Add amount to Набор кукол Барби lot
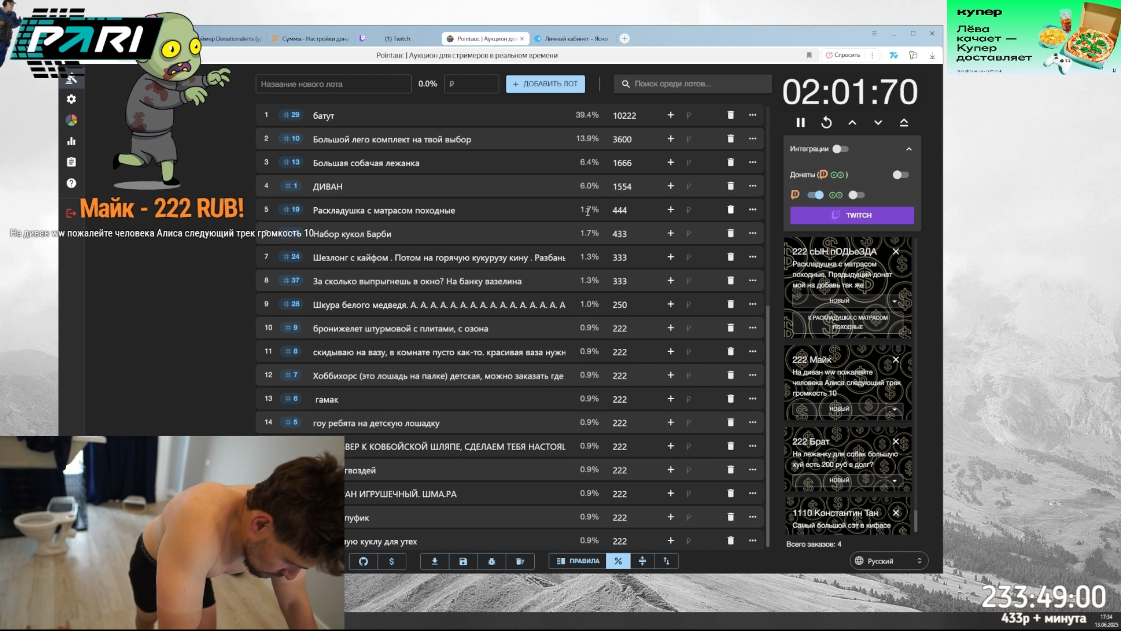Viewport: 1121px width, 631px height. tap(670, 233)
